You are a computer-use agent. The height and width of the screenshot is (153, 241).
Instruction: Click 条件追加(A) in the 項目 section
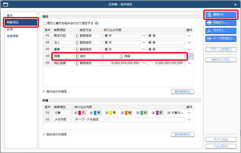tap(183, 92)
